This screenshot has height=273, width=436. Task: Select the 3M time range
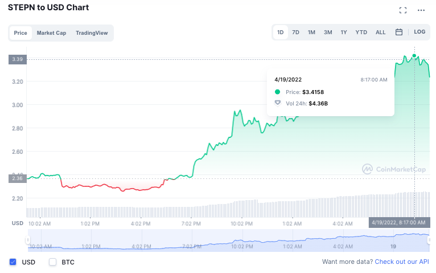(x=328, y=32)
